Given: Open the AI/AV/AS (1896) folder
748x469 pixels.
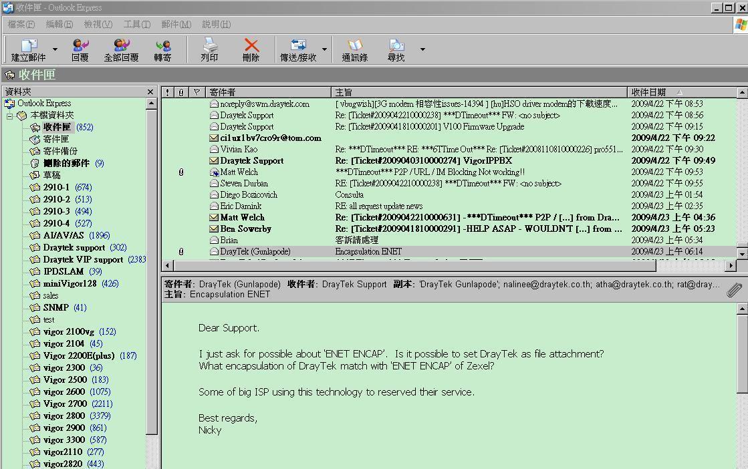Looking at the screenshot, I should tap(70, 235).
